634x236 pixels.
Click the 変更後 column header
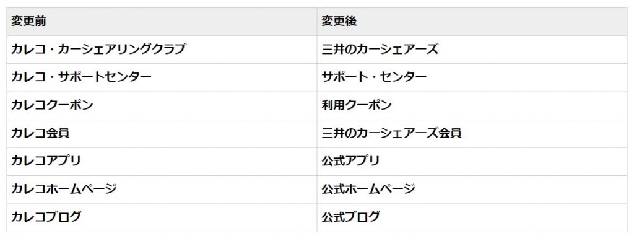pyautogui.click(x=472, y=22)
